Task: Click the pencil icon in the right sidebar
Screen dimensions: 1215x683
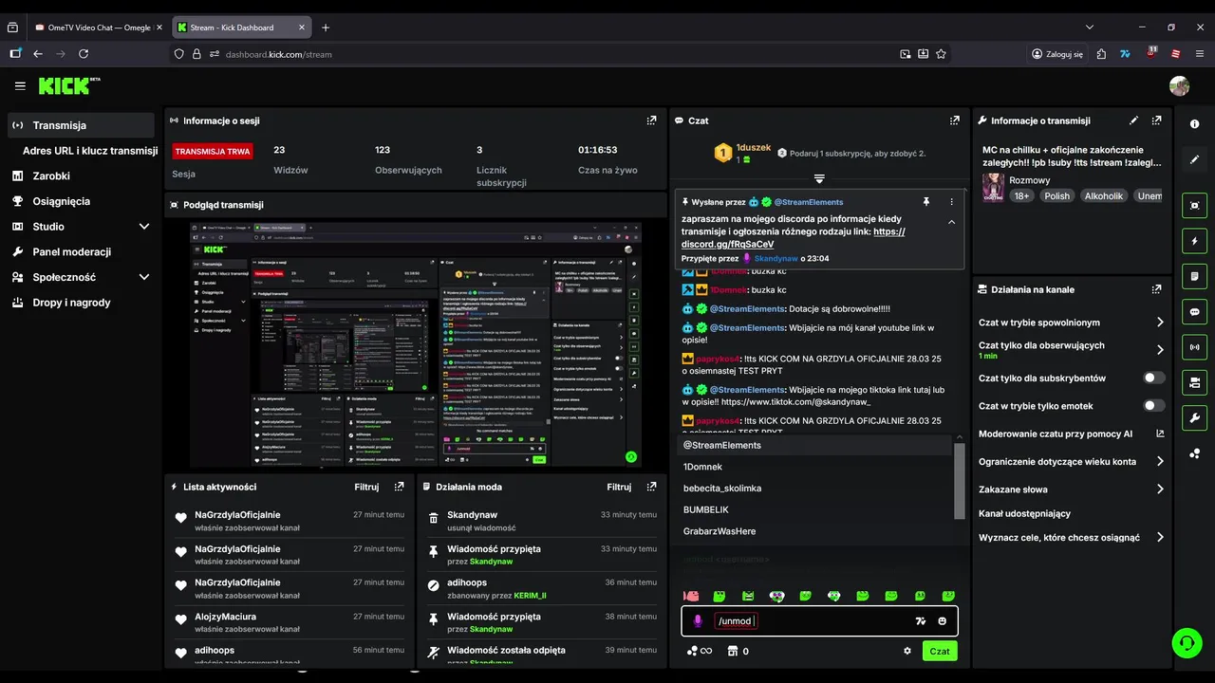Action: pos(1194,160)
